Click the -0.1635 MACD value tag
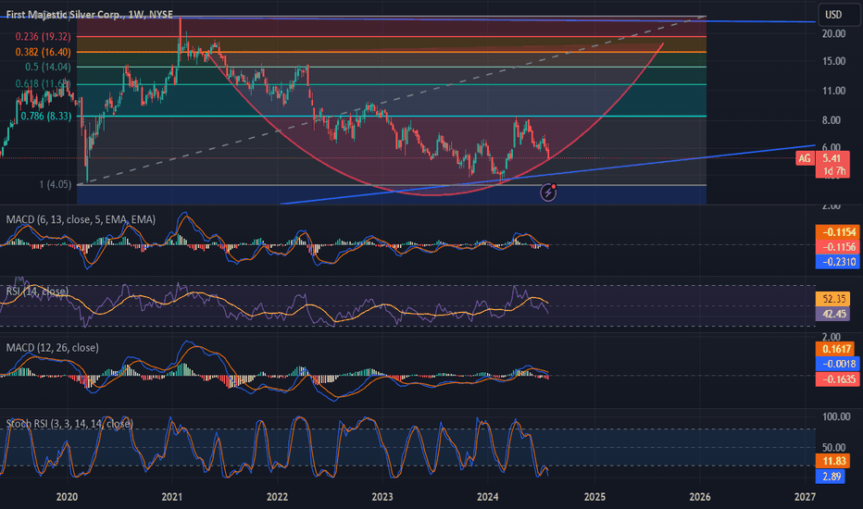 [837, 379]
